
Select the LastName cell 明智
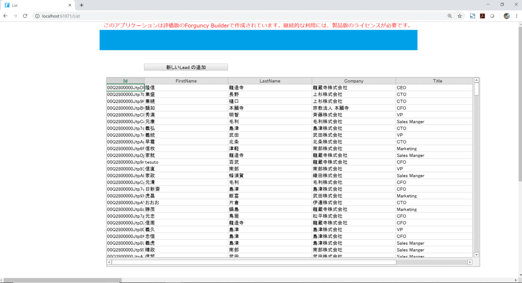270,115
